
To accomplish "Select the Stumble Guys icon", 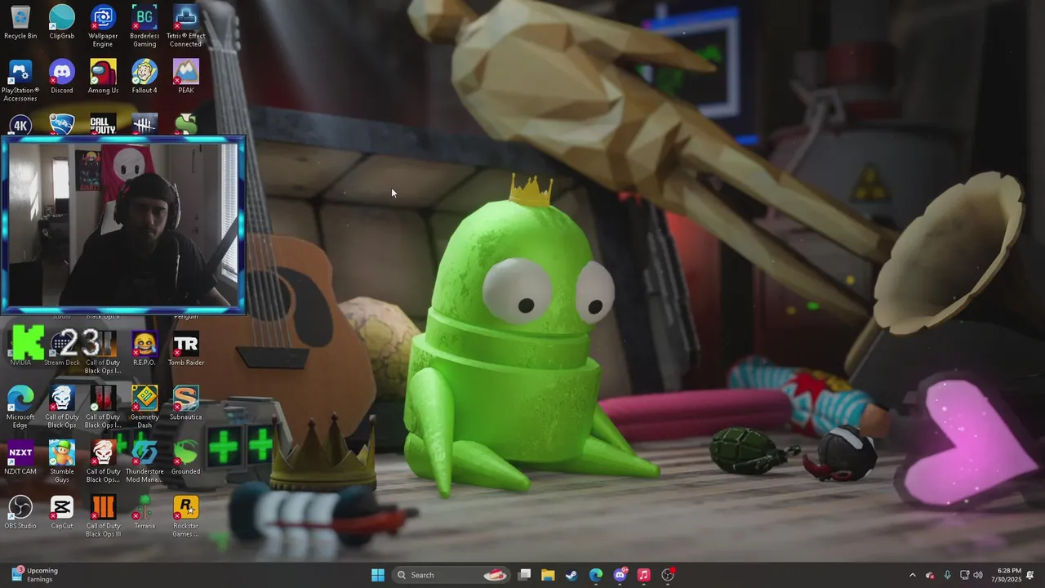I will tap(62, 461).
